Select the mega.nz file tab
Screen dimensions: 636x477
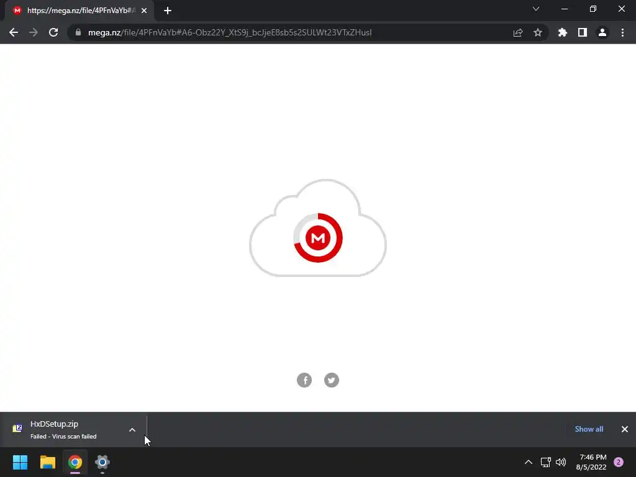coord(80,11)
